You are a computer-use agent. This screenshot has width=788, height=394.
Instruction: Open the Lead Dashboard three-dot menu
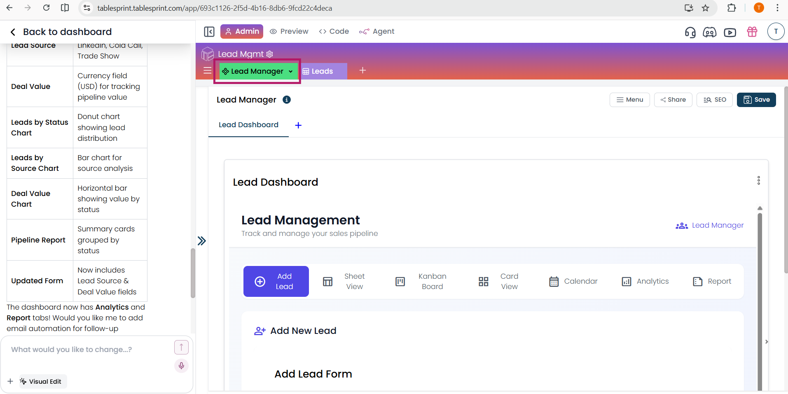click(758, 180)
